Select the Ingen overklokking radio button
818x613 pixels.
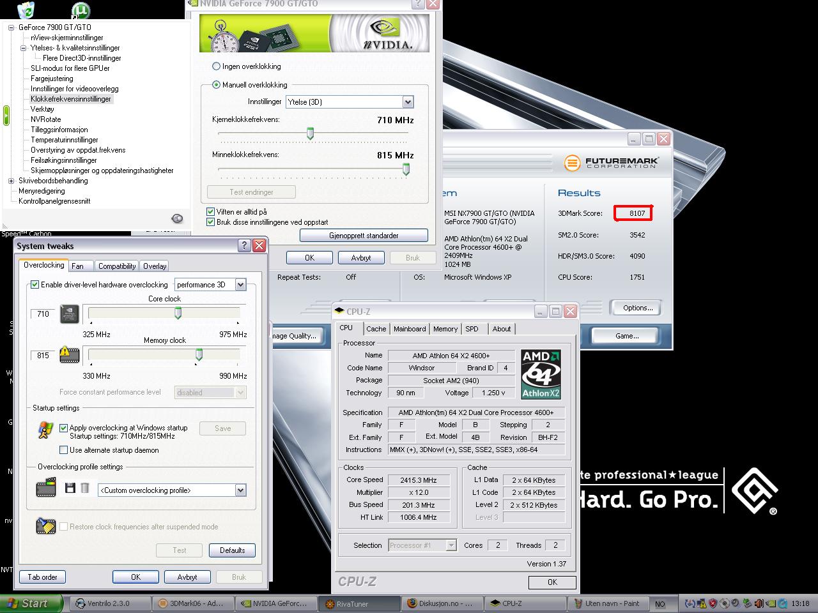click(216, 66)
